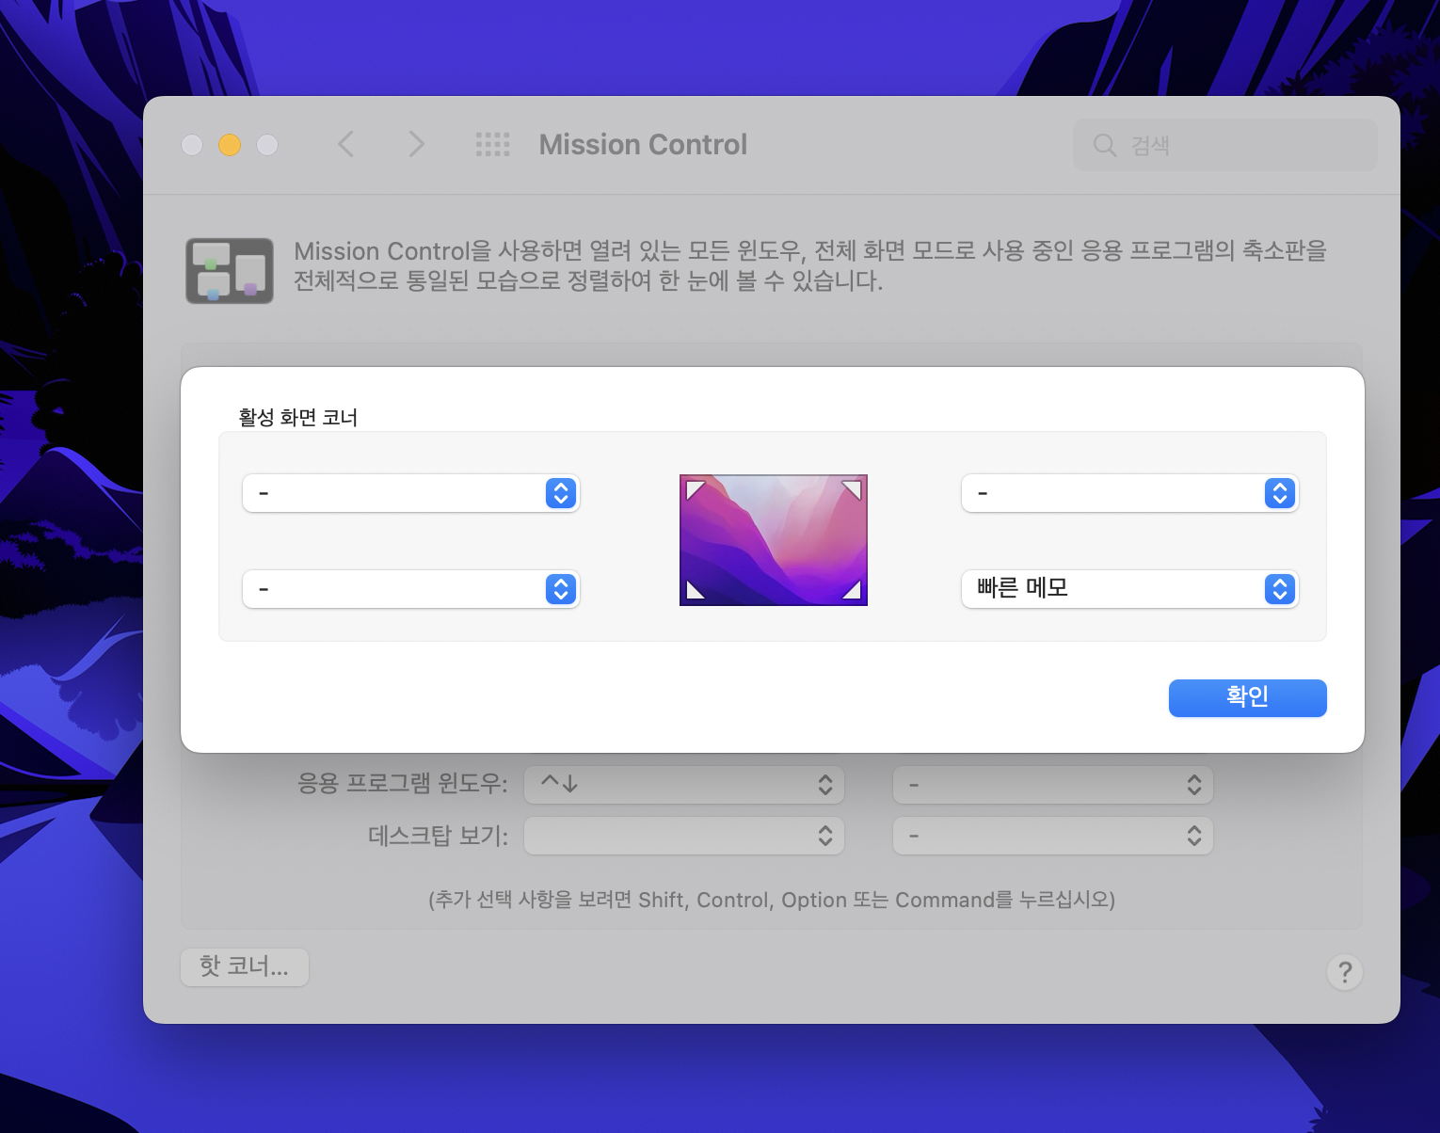This screenshot has height=1133, width=1440.
Task: Click the 검색 search field
Action: pyautogui.click(x=1224, y=145)
